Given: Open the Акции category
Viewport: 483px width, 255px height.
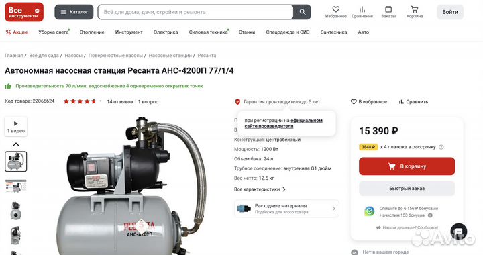Looking at the screenshot, I should (17, 32).
